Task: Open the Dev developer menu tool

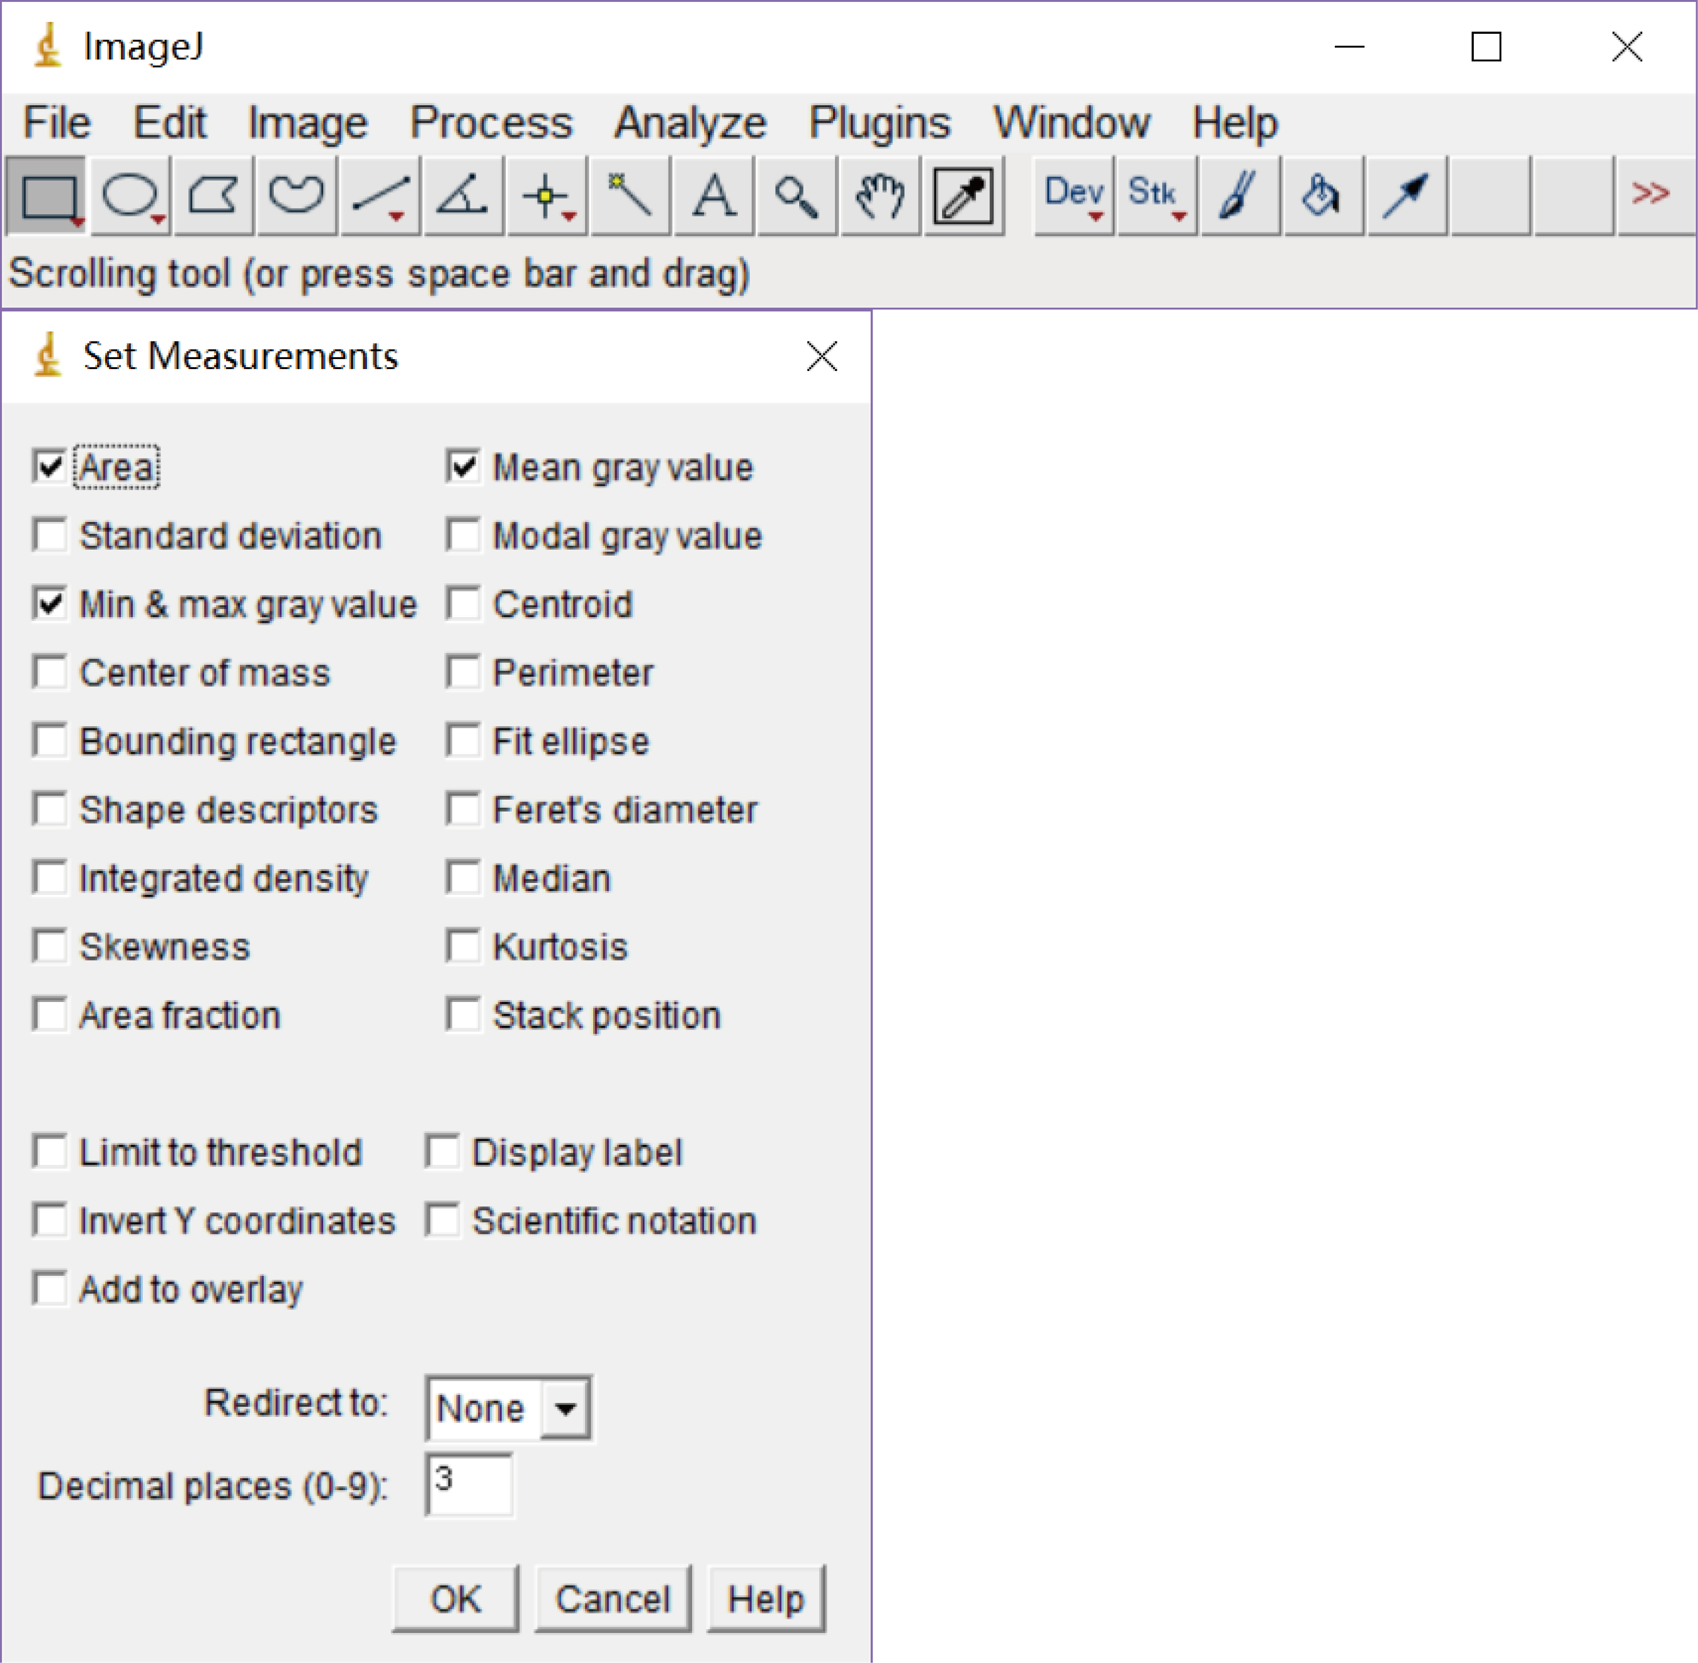Action: pyautogui.click(x=1075, y=196)
